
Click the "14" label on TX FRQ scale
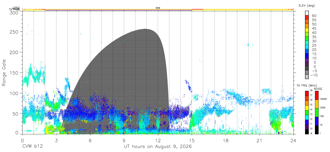[x=311, y=109]
